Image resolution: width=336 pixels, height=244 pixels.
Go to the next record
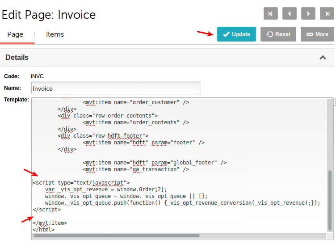click(x=308, y=13)
